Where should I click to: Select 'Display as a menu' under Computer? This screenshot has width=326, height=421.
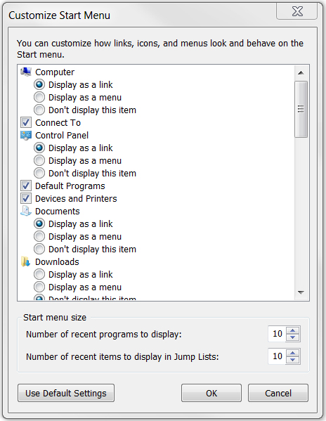point(39,98)
